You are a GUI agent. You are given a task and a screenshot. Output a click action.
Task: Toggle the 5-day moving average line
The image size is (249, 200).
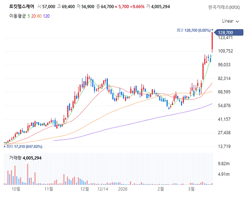point(29,16)
